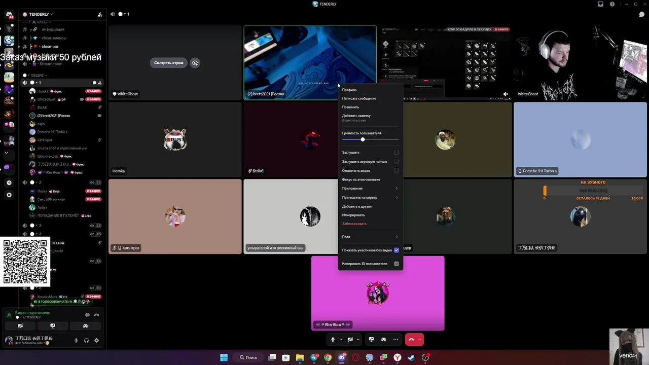
Task: Open more options three dots in call controls
Action: (x=395, y=340)
